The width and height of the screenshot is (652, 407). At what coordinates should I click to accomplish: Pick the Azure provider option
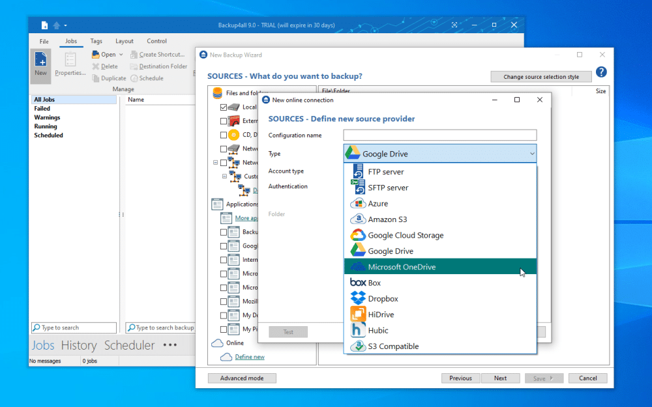[x=378, y=204]
